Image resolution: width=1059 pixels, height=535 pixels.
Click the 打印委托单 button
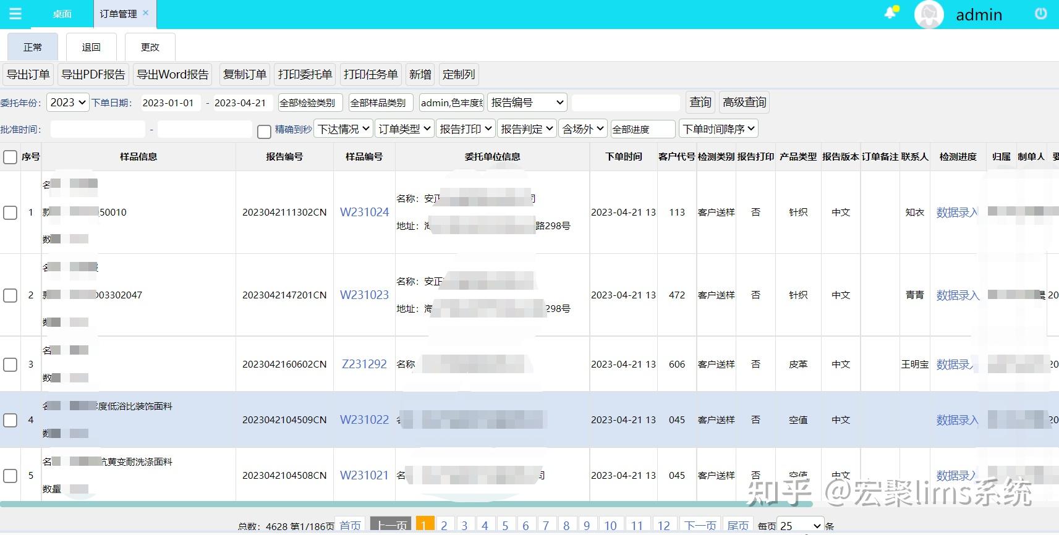[x=305, y=75]
